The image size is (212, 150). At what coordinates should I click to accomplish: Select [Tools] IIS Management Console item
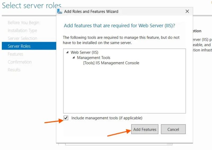[111, 63]
